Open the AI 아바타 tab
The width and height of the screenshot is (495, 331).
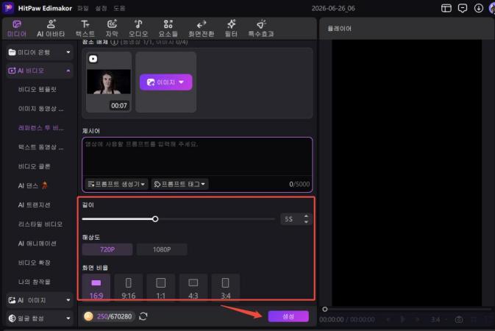[51, 29]
